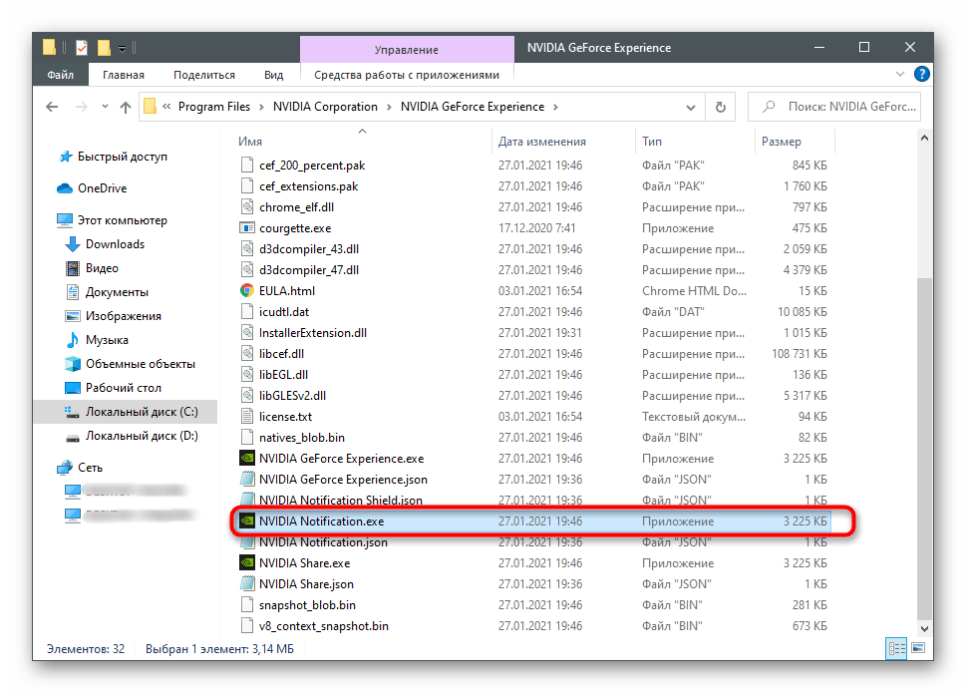Switch to the Главная ribbon tab
Viewport: 966px width, 693px height.
click(x=124, y=75)
